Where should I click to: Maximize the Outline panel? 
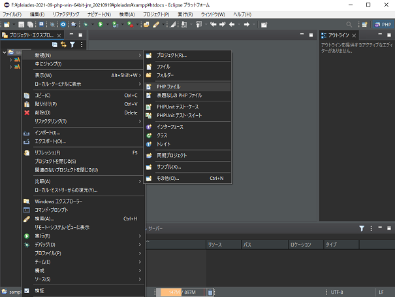[389, 35]
